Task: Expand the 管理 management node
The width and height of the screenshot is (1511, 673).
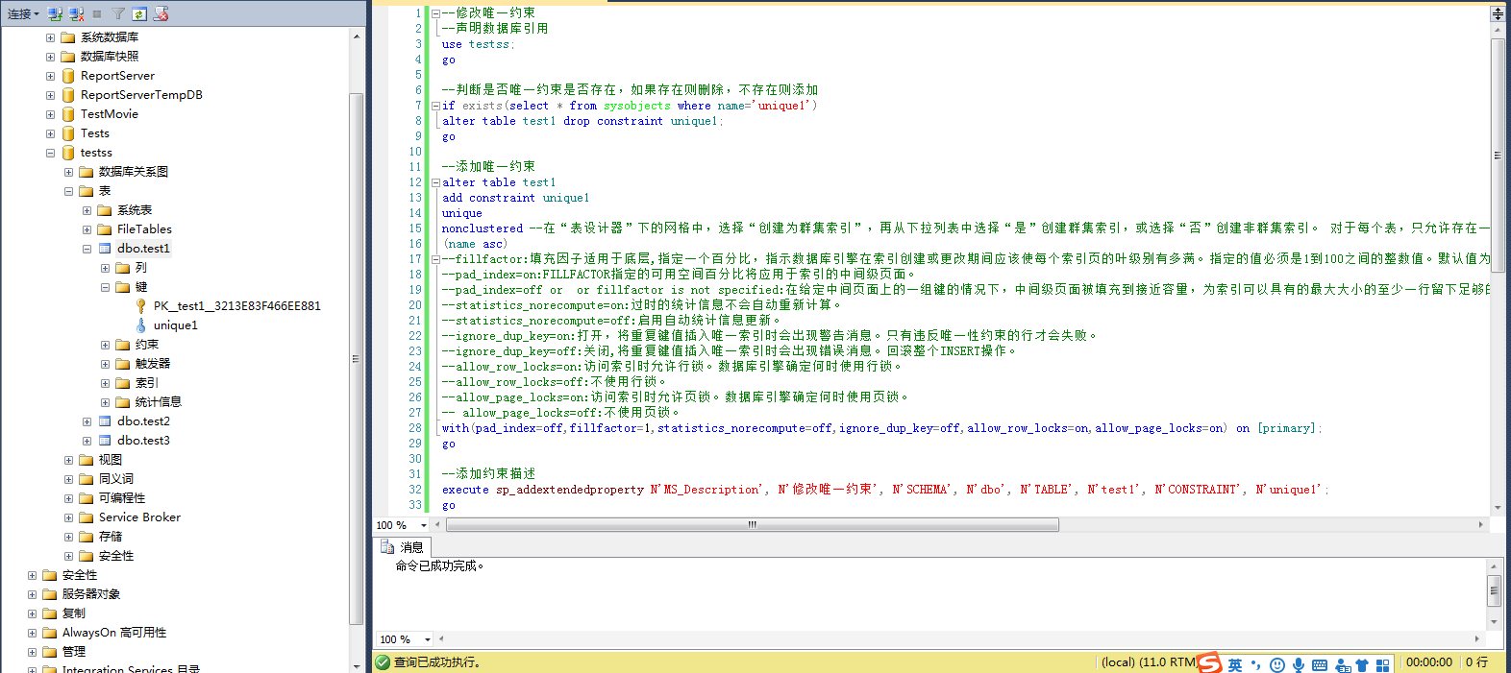Action: (x=33, y=652)
